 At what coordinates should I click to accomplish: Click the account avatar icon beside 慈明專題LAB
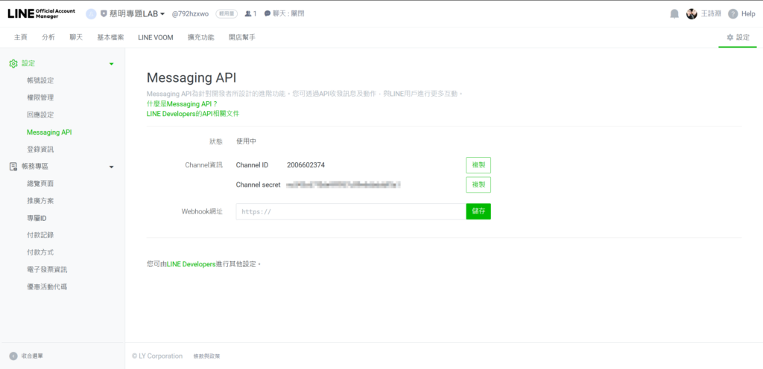point(91,14)
